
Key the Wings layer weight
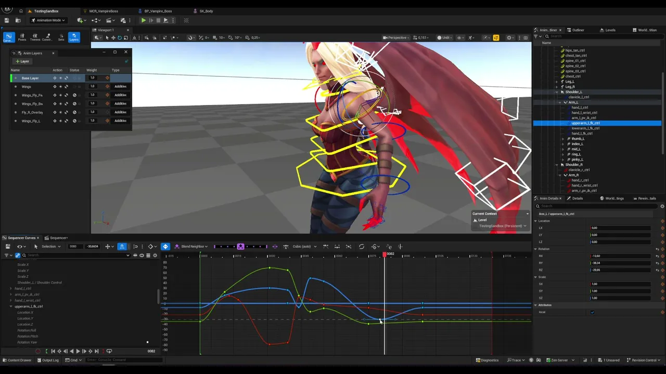click(x=107, y=86)
